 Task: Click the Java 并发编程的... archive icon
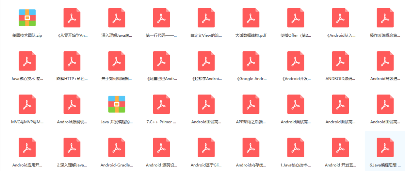click(x=117, y=104)
